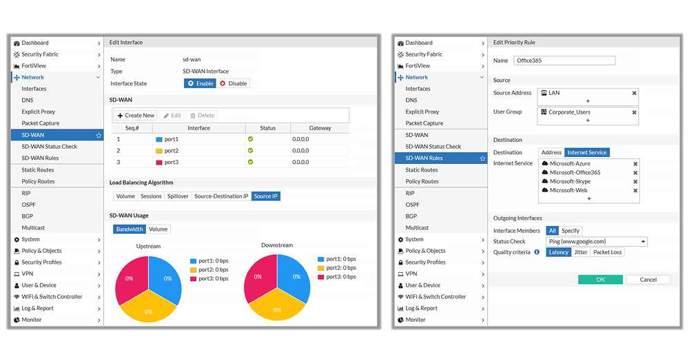
Task: Click Log & Report icon in left panel
Action: pyautogui.click(x=17, y=309)
